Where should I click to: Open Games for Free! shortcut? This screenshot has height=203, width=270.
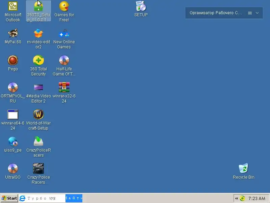64,12
